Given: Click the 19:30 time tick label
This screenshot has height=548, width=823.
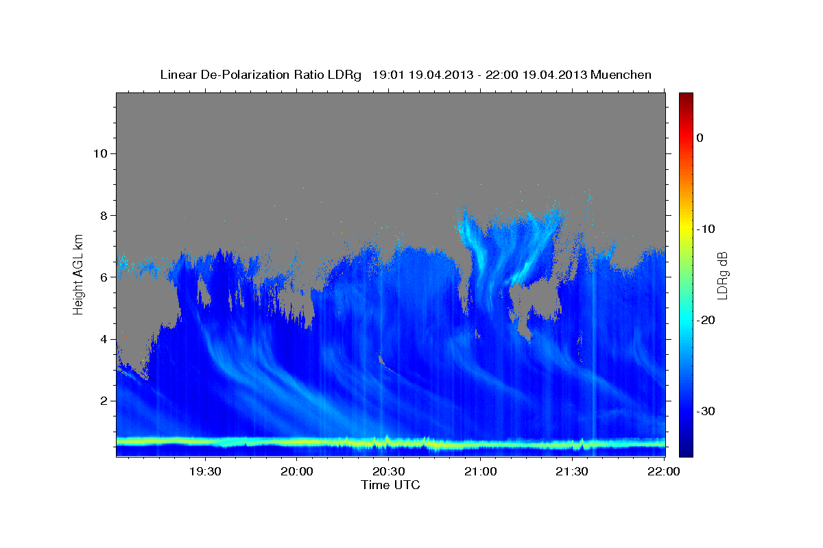Looking at the screenshot, I should point(204,471).
